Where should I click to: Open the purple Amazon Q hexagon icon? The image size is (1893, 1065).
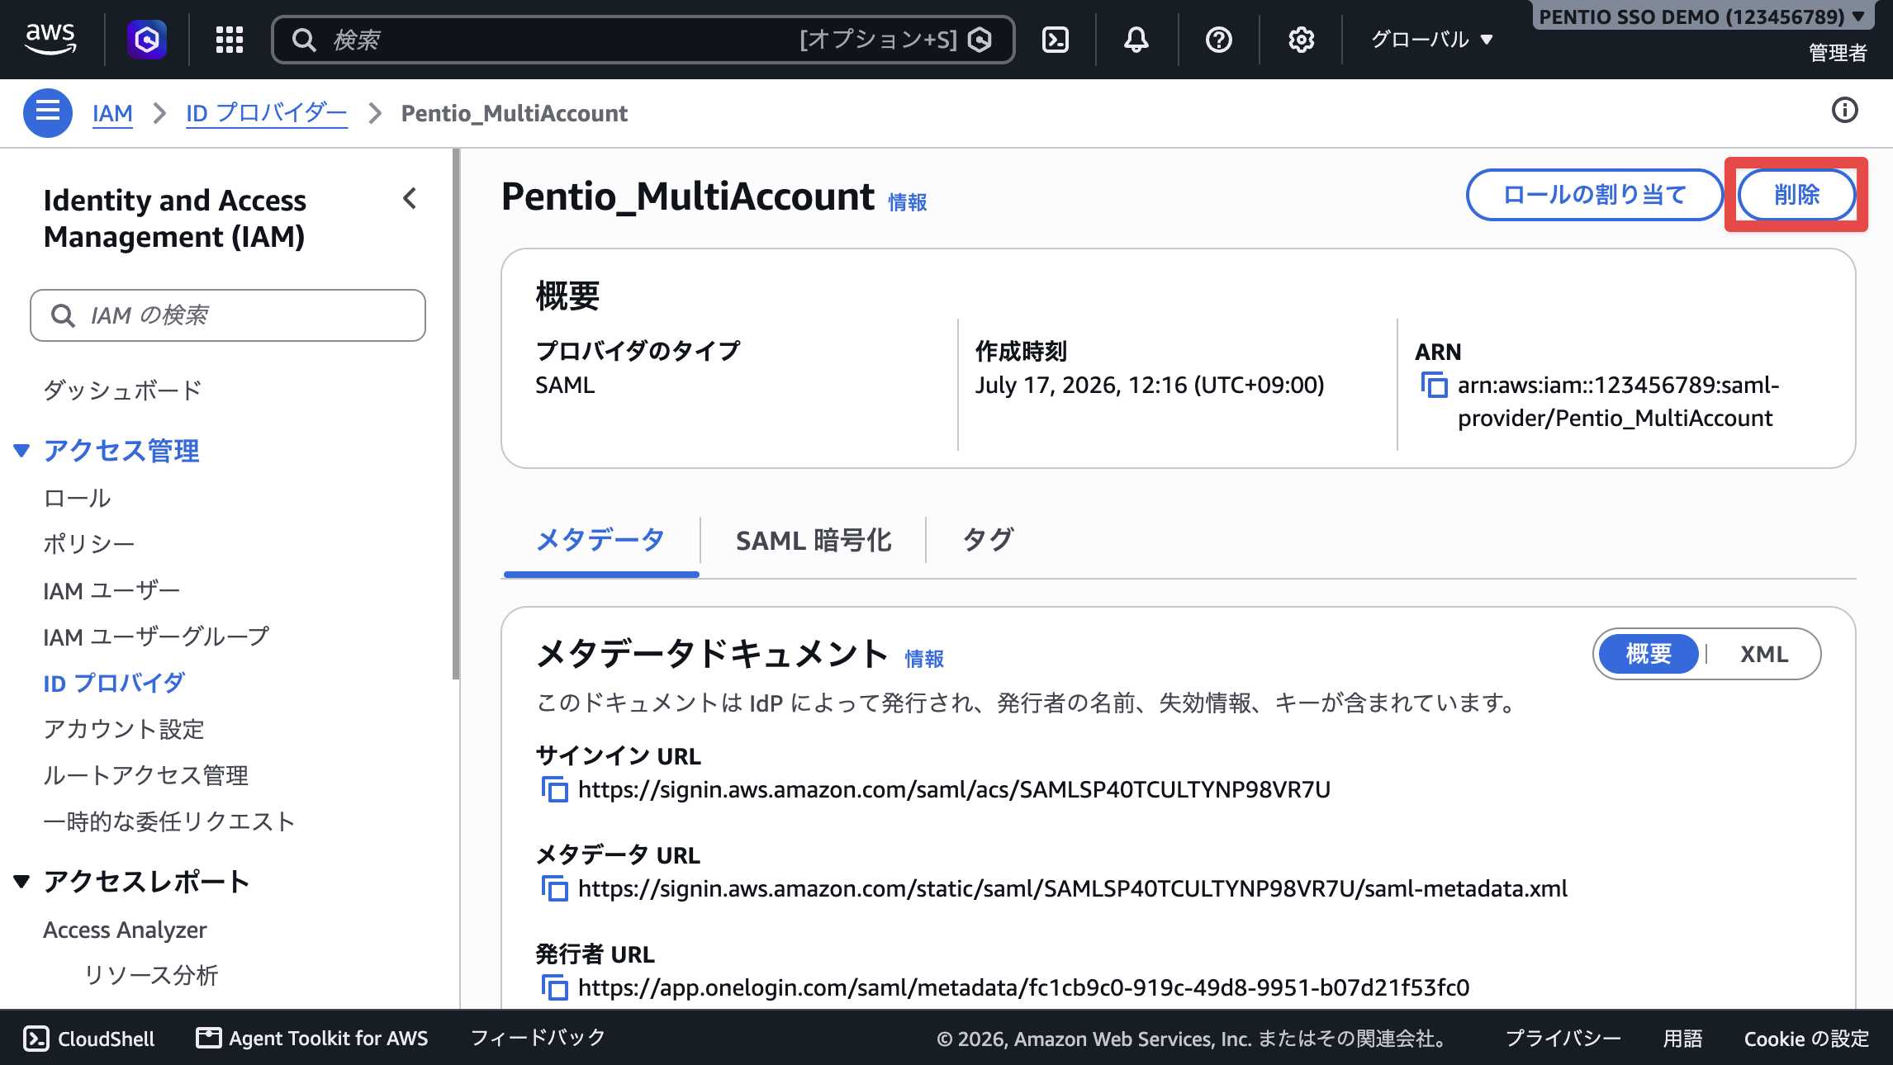click(147, 40)
